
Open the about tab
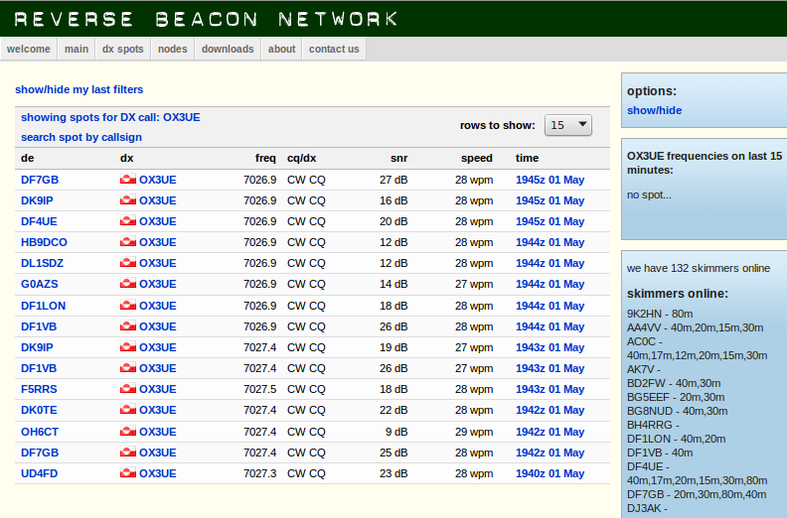coord(281,50)
